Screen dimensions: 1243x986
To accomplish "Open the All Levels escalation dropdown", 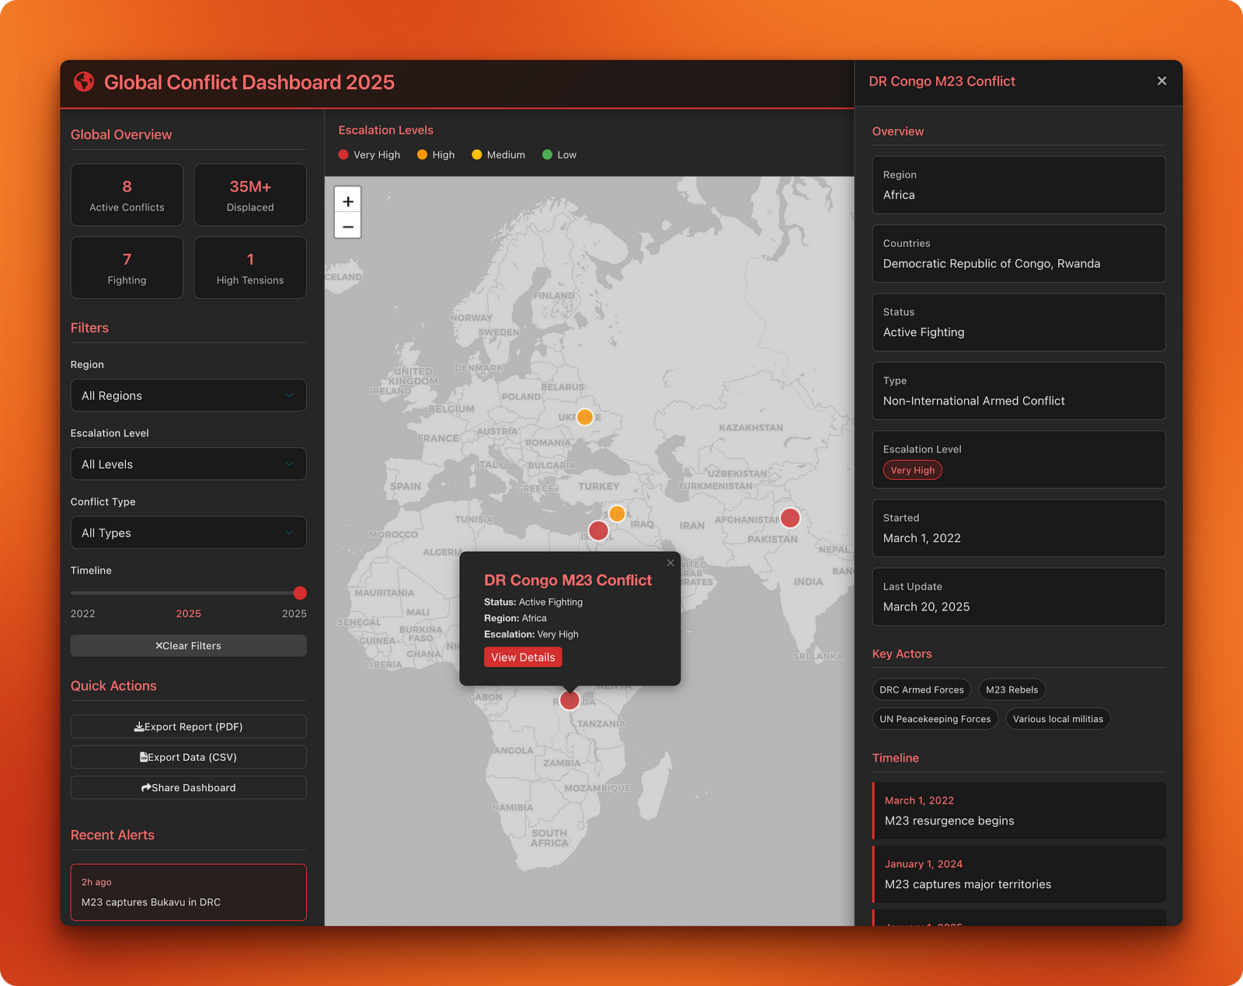I will point(188,464).
